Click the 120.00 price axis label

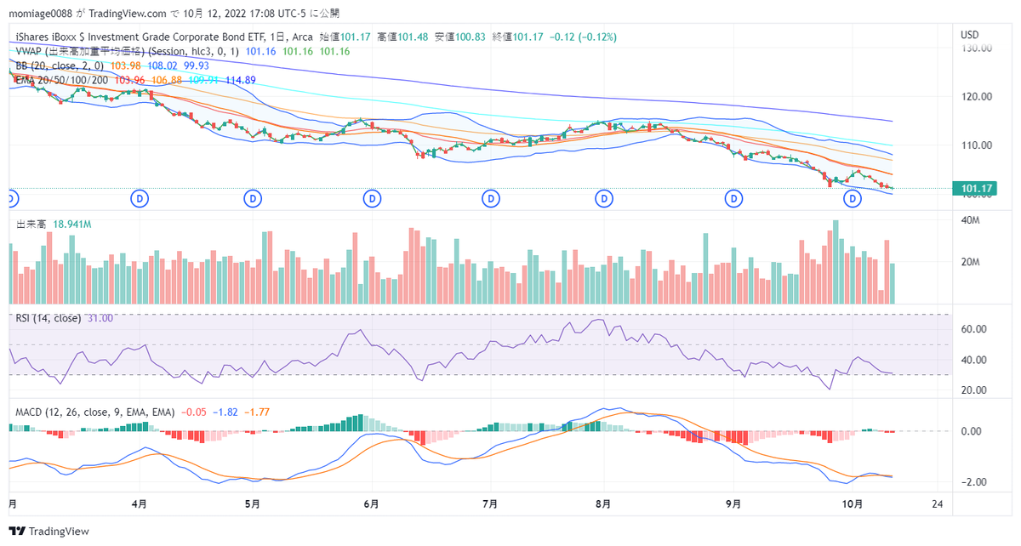[975, 97]
